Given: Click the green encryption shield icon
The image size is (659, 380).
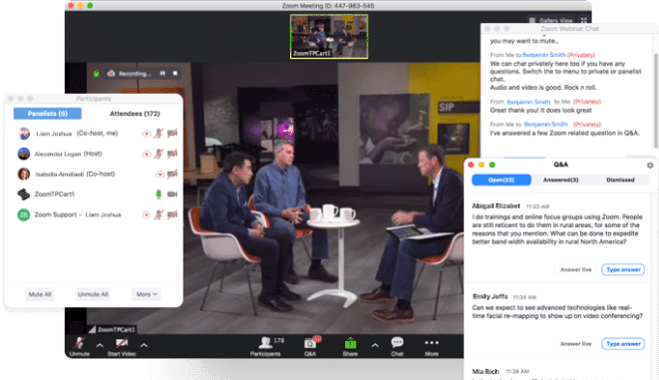Looking at the screenshot, I should pyautogui.click(x=97, y=74).
